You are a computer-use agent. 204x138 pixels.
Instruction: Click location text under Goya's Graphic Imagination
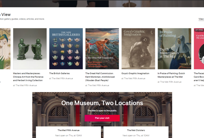pos(133,78)
